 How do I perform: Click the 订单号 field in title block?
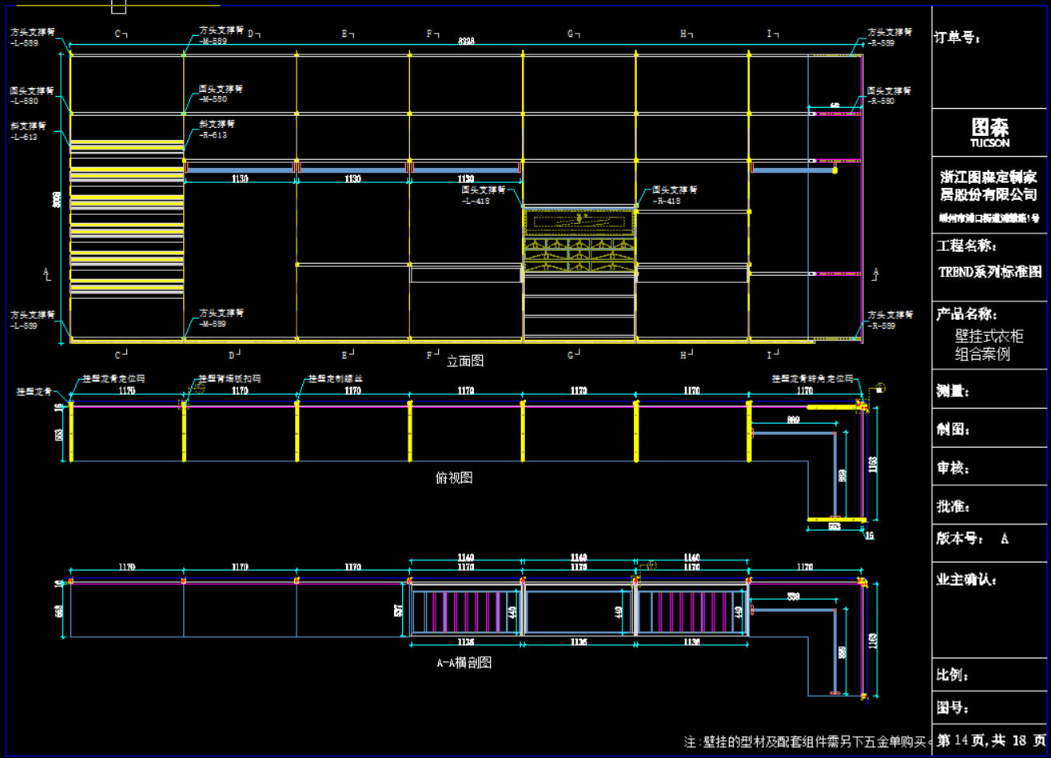(x=957, y=38)
